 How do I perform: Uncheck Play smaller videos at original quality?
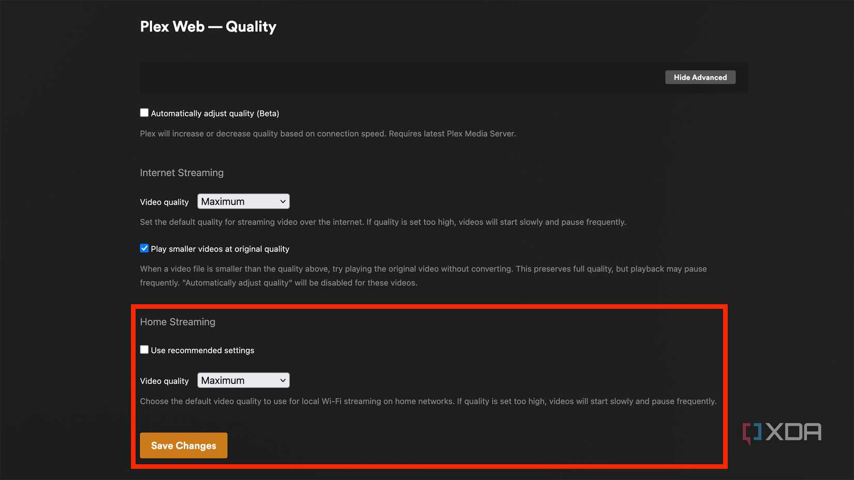(144, 248)
